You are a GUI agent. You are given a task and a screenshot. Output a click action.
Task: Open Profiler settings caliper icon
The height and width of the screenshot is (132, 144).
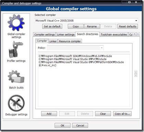pos(16,49)
